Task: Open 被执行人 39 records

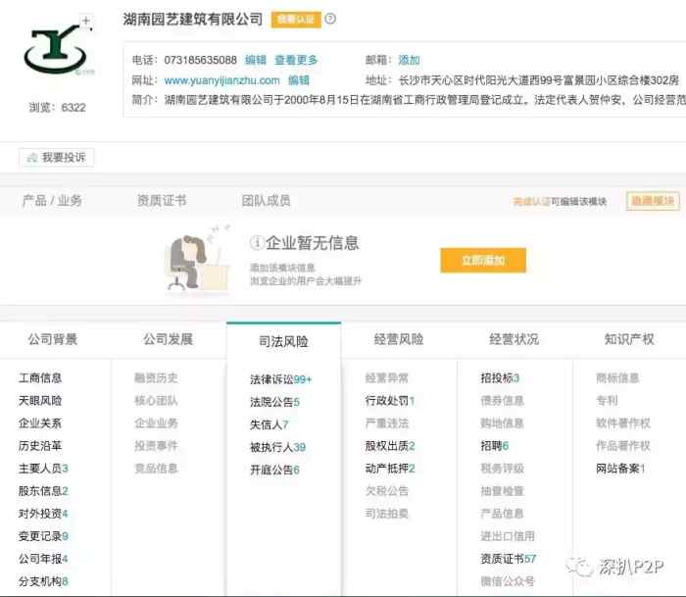Action: (277, 447)
